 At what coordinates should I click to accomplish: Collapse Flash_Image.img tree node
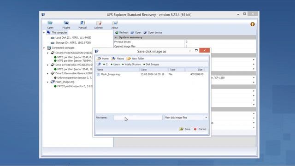point(48,82)
